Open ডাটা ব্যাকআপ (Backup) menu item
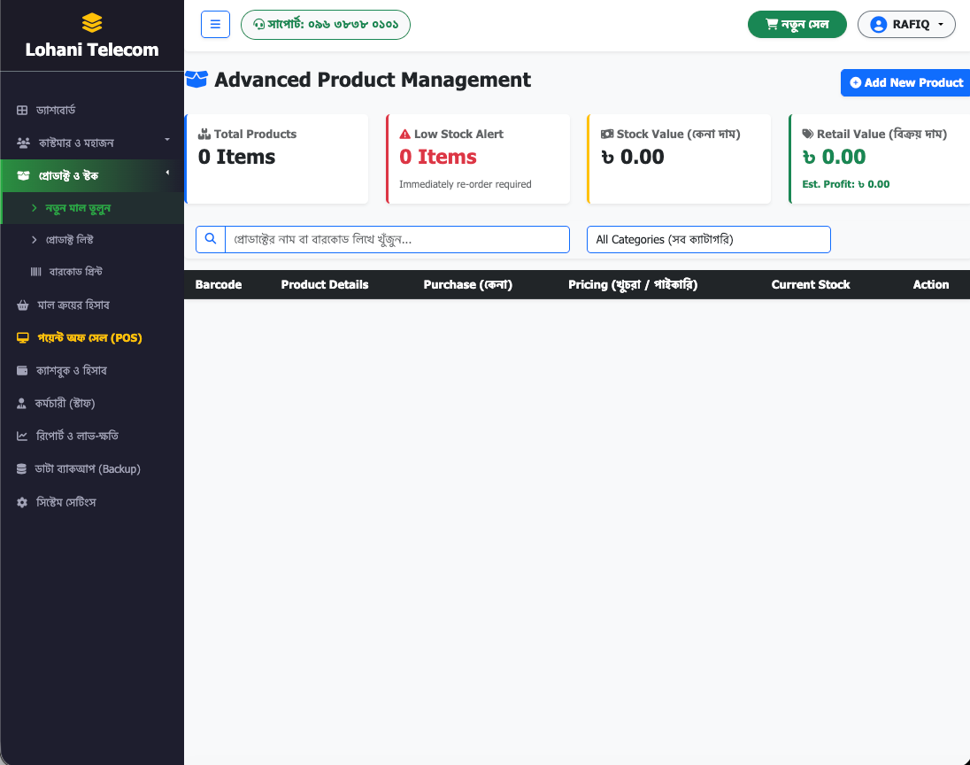The image size is (970, 765). tap(91, 468)
